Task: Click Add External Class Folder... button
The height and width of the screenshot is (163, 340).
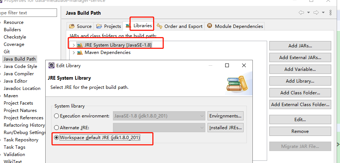Action: click(300, 104)
